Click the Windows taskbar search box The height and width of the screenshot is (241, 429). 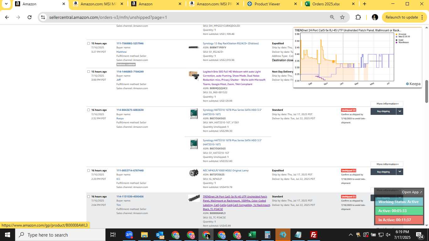(x=60, y=235)
